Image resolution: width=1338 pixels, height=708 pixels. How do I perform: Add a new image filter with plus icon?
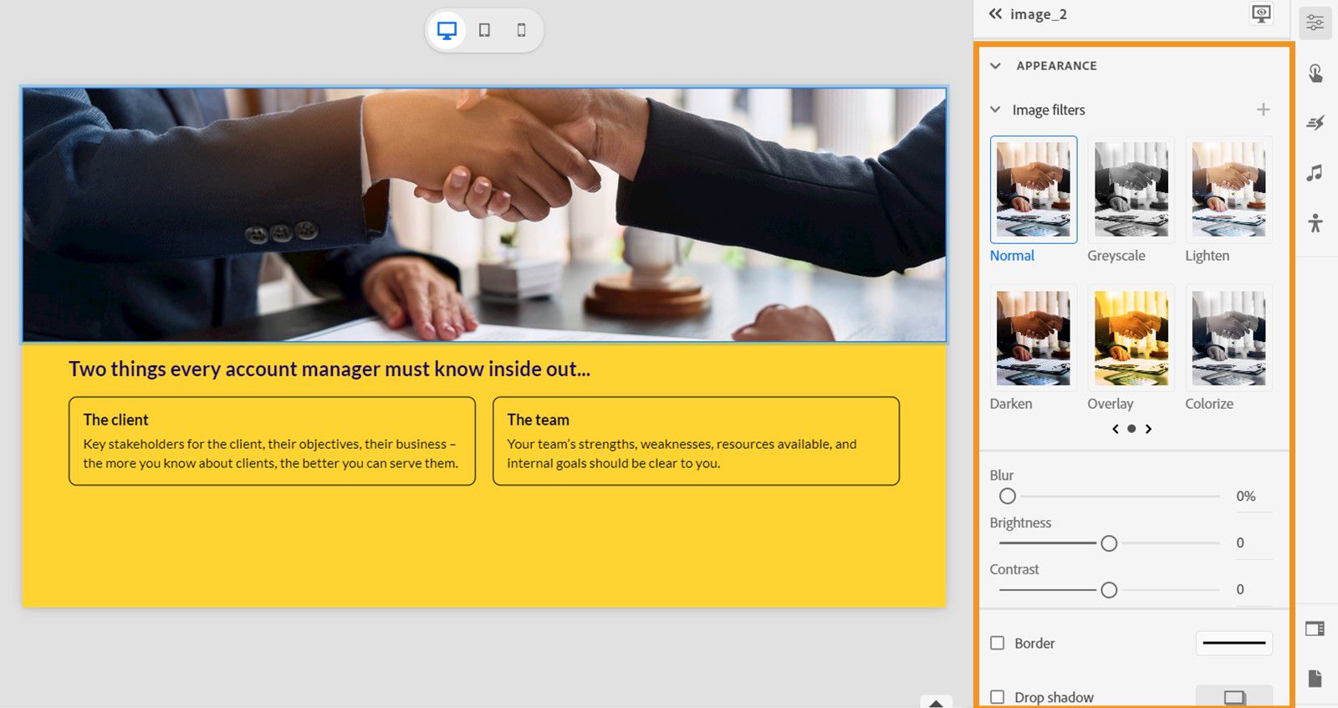(1263, 110)
